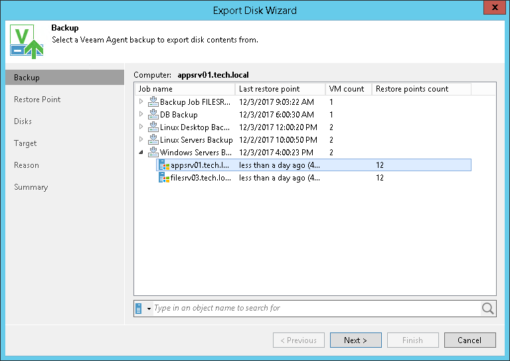Go to the Target wizard step

tap(25, 143)
